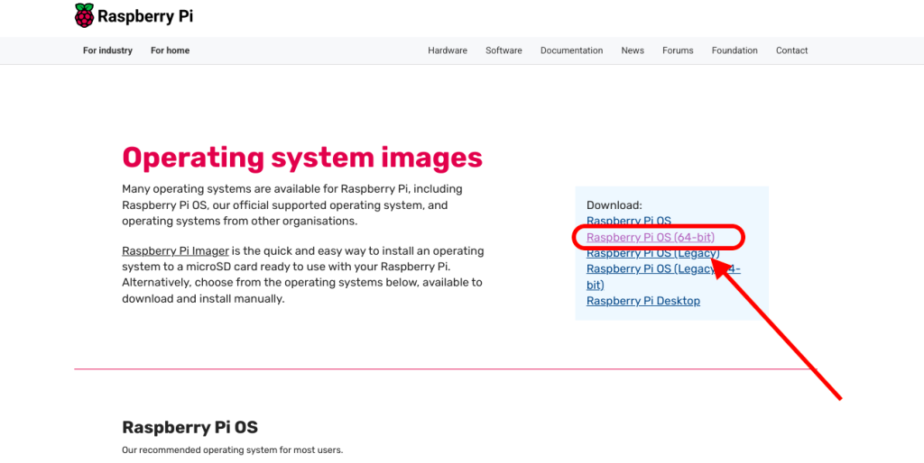Viewport: 924px width, 463px height.
Task: Click Raspberry Pi OS (Legacy, 64-bit) link
Action: [663, 277]
